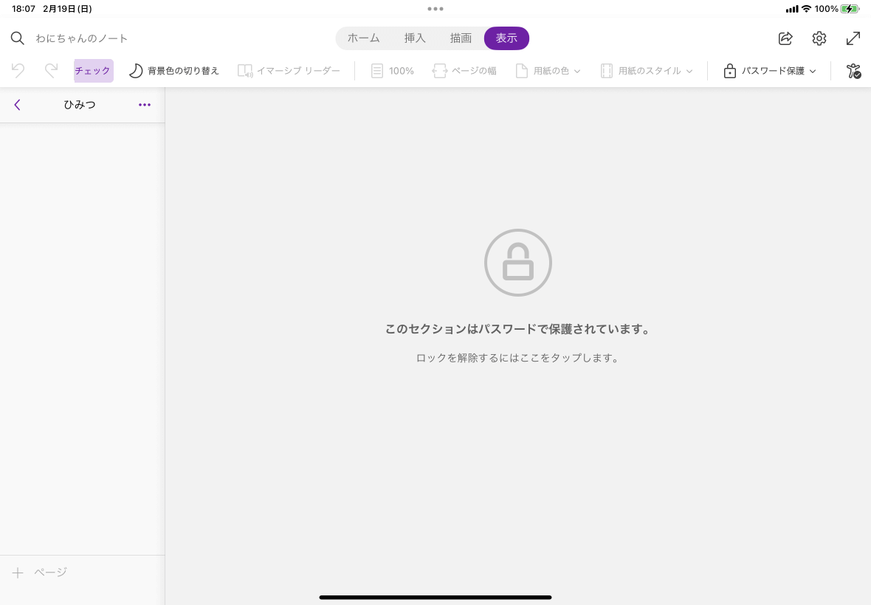Tap the ひみつ section title

point(80,105)
